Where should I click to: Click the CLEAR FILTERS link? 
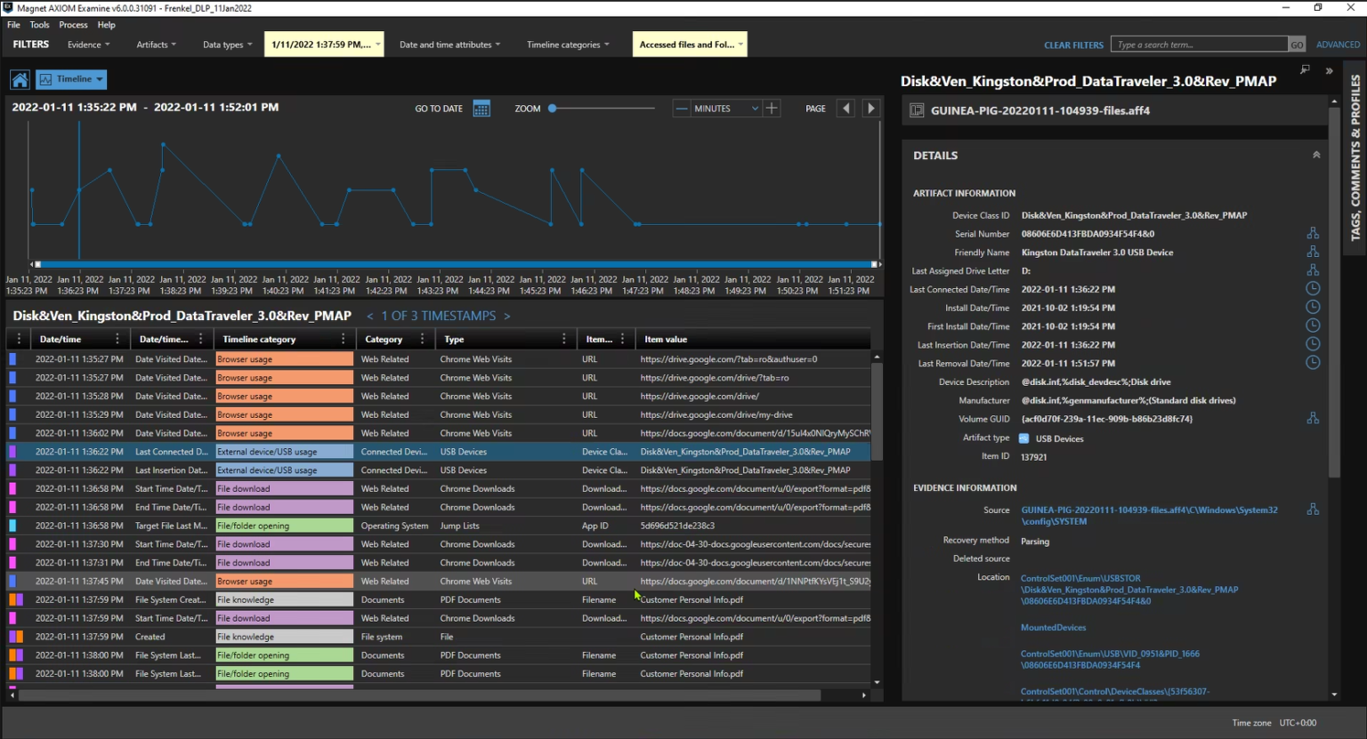click(x=1073, y=44)
